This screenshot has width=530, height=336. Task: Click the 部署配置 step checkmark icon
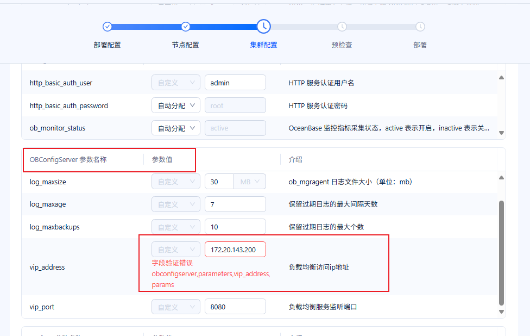(107, 27)
